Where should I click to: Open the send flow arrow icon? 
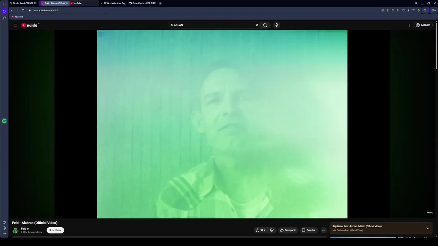(x=398, y=10)
